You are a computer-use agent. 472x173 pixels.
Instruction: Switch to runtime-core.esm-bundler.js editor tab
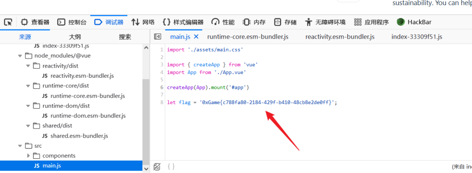(248, 37)
